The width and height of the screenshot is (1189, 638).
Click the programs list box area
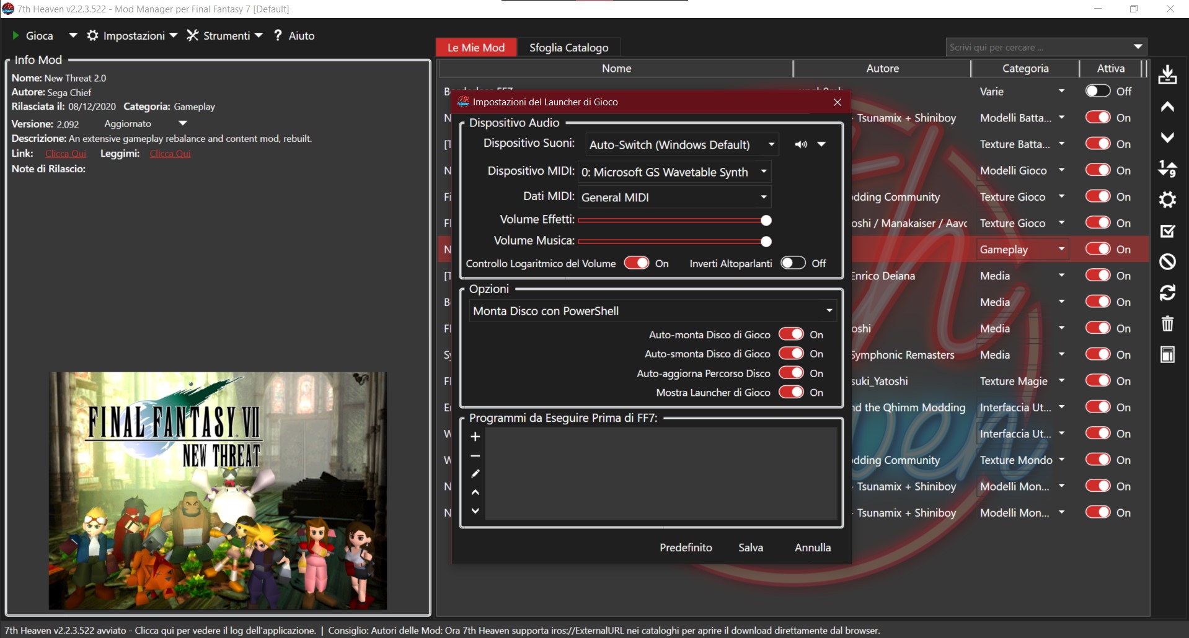coord(661,473)
